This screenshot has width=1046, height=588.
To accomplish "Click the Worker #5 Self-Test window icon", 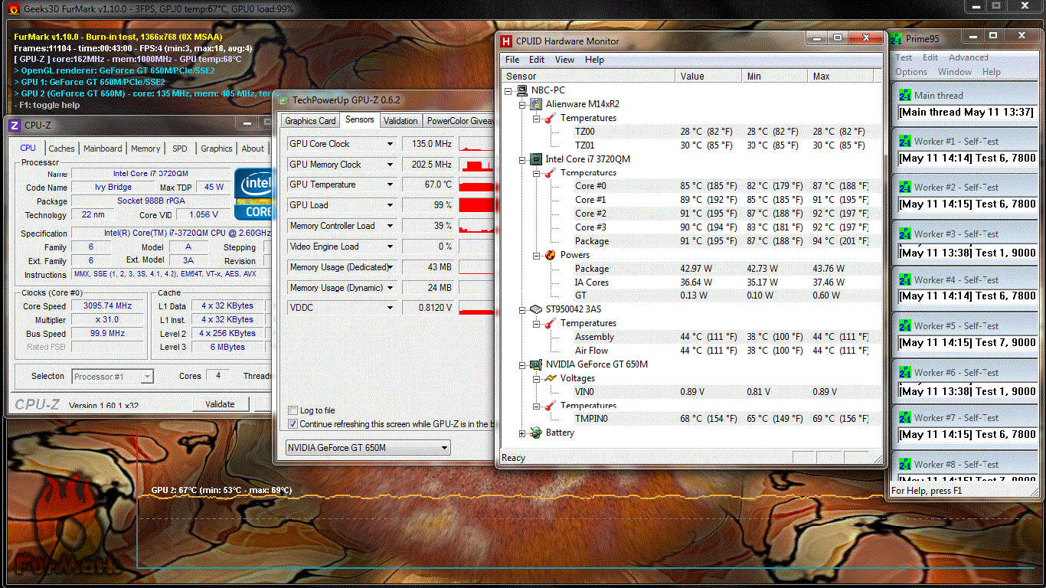I will pyautogui.click(x=905, y=326).
